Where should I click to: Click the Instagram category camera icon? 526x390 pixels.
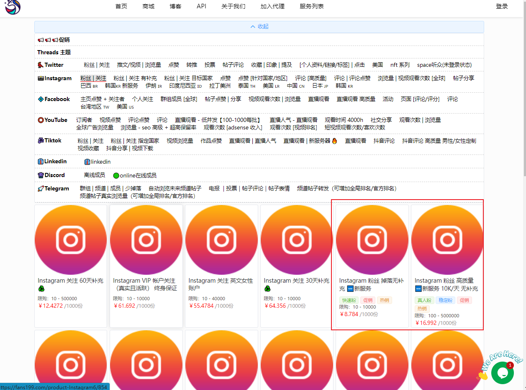coord(41,79)
